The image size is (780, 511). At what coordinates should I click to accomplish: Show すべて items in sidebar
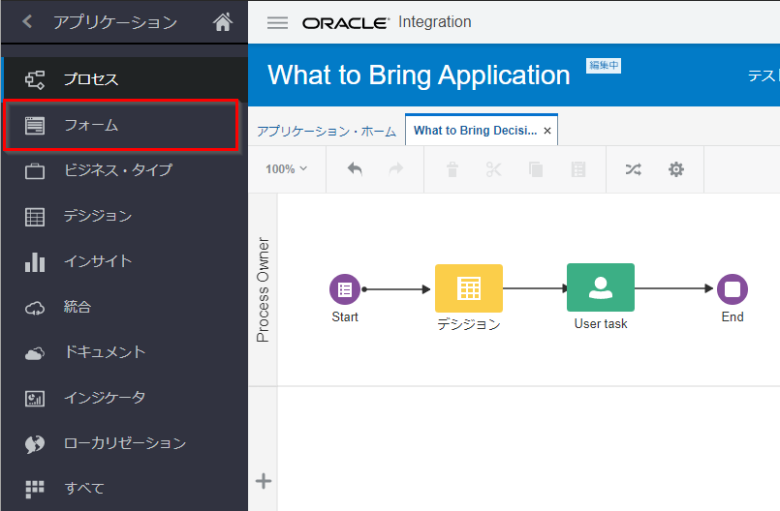click(x=83, y=488)
